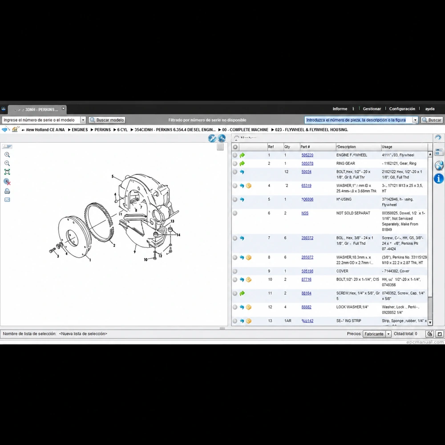Click the Buscar part search button
The image size is (445, 445).
[x=432, y=120]
